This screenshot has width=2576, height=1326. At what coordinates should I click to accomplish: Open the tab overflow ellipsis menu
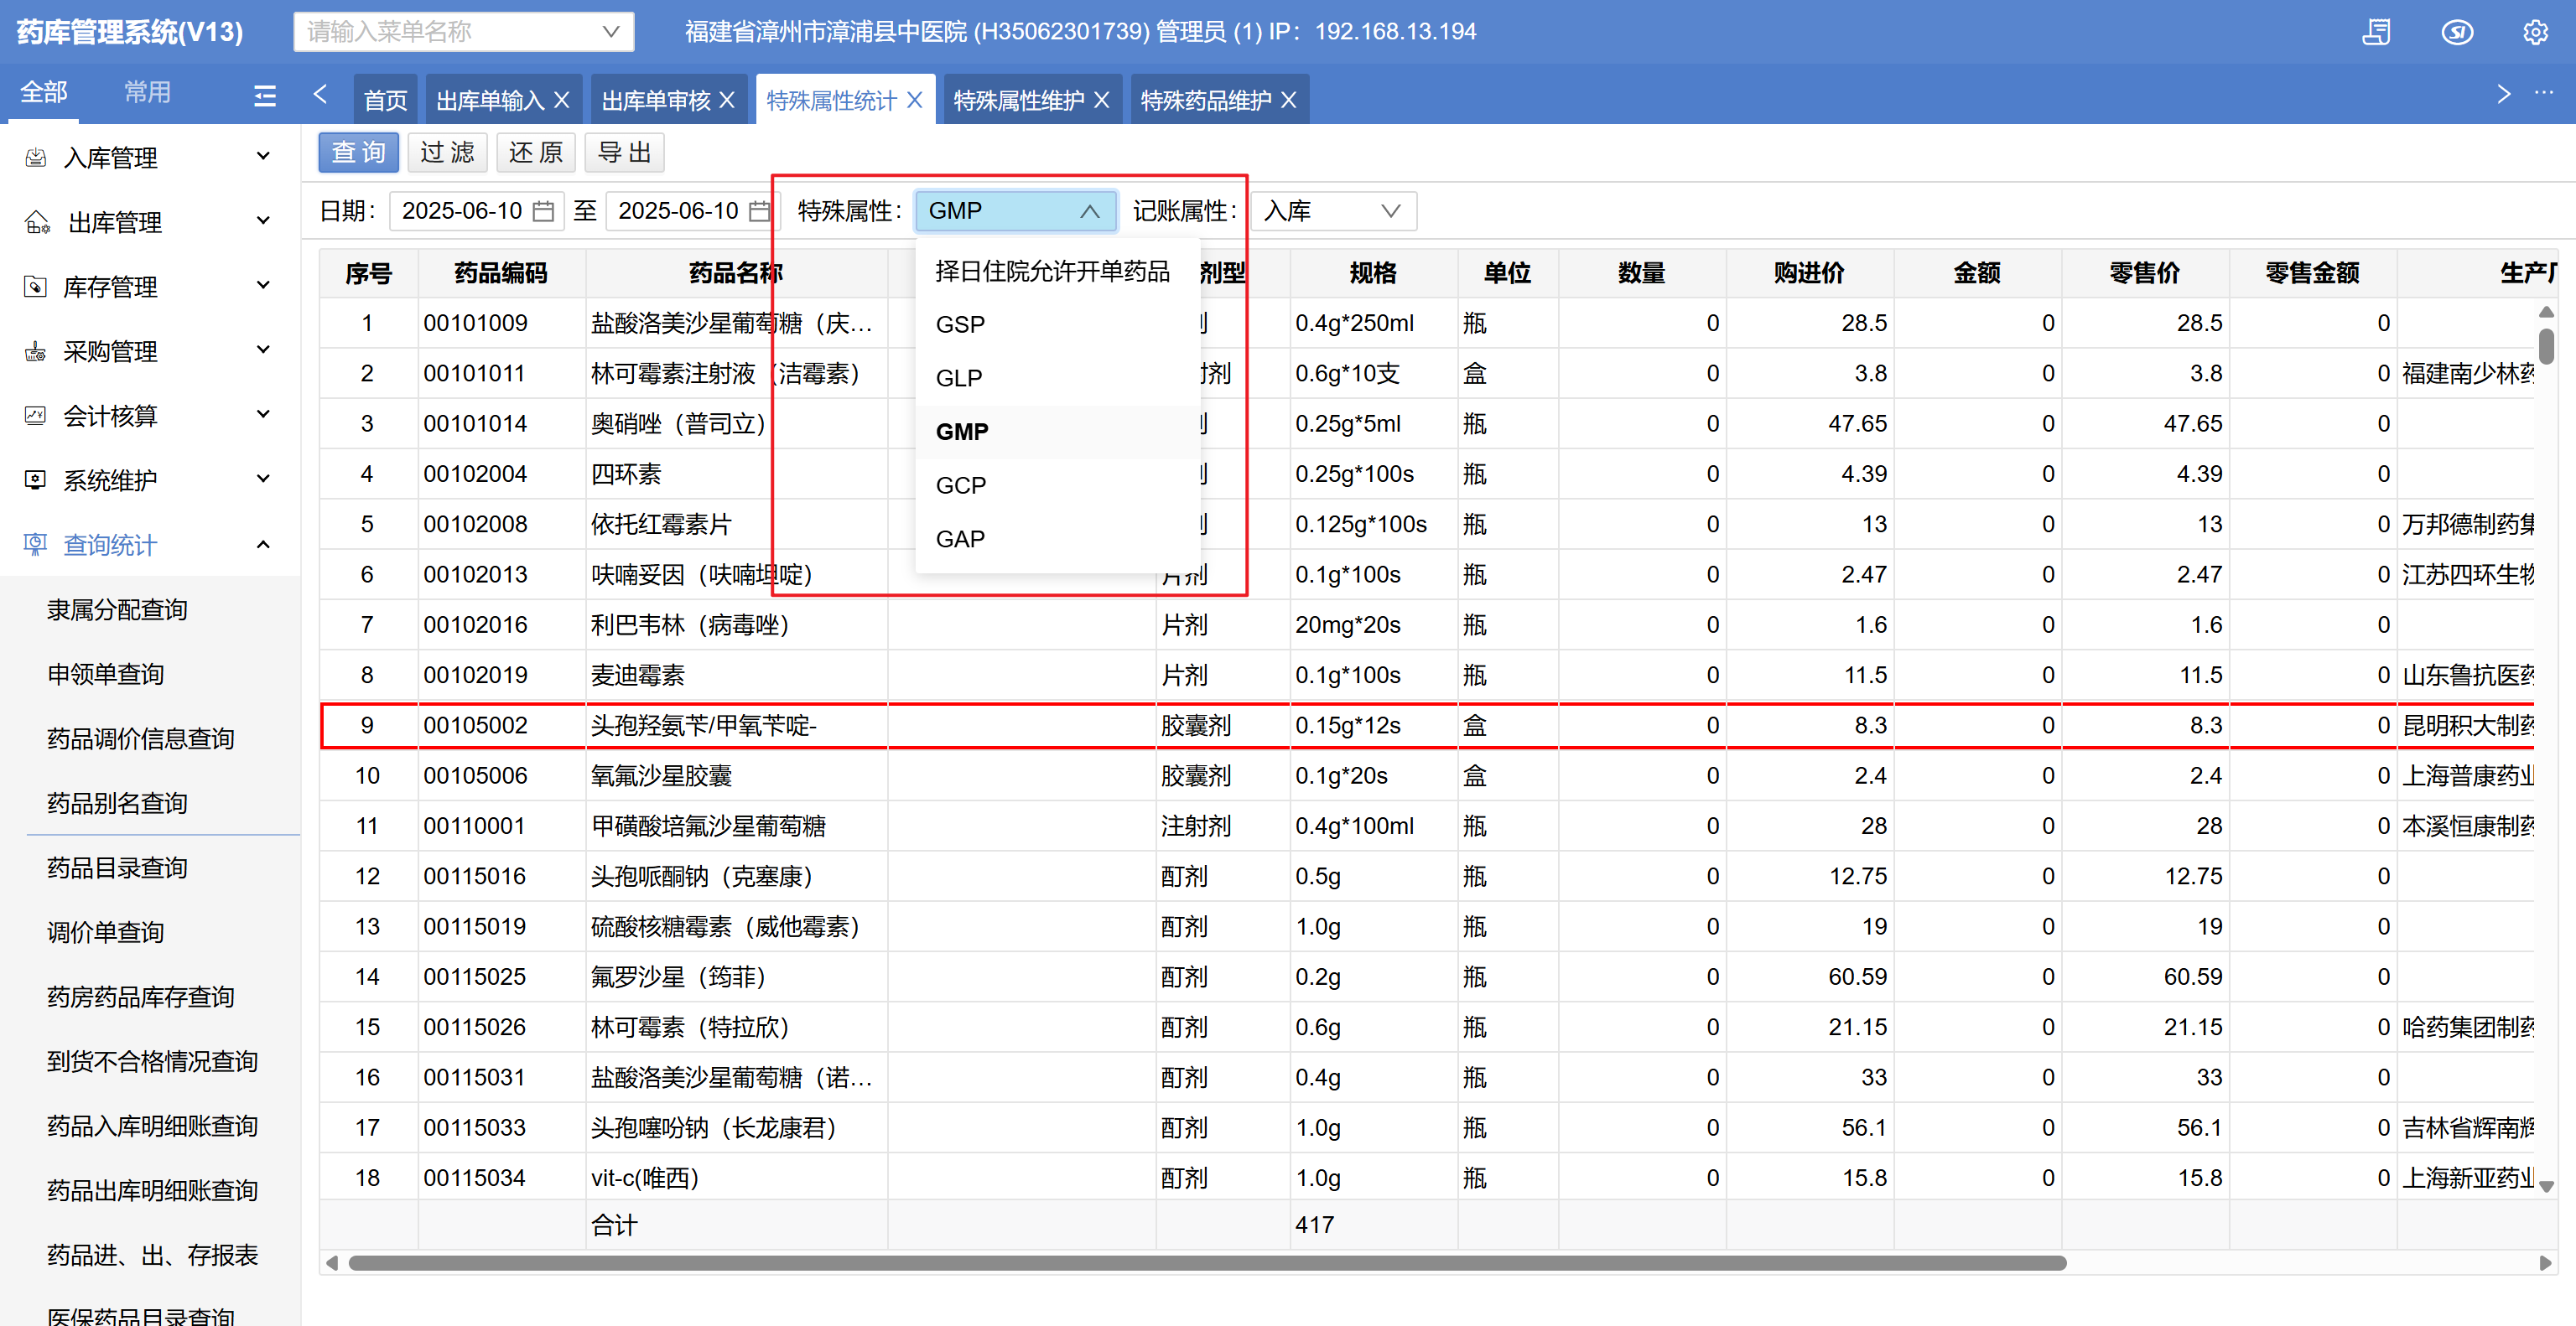2544,93
